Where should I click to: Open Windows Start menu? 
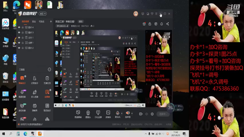[3, 134]
